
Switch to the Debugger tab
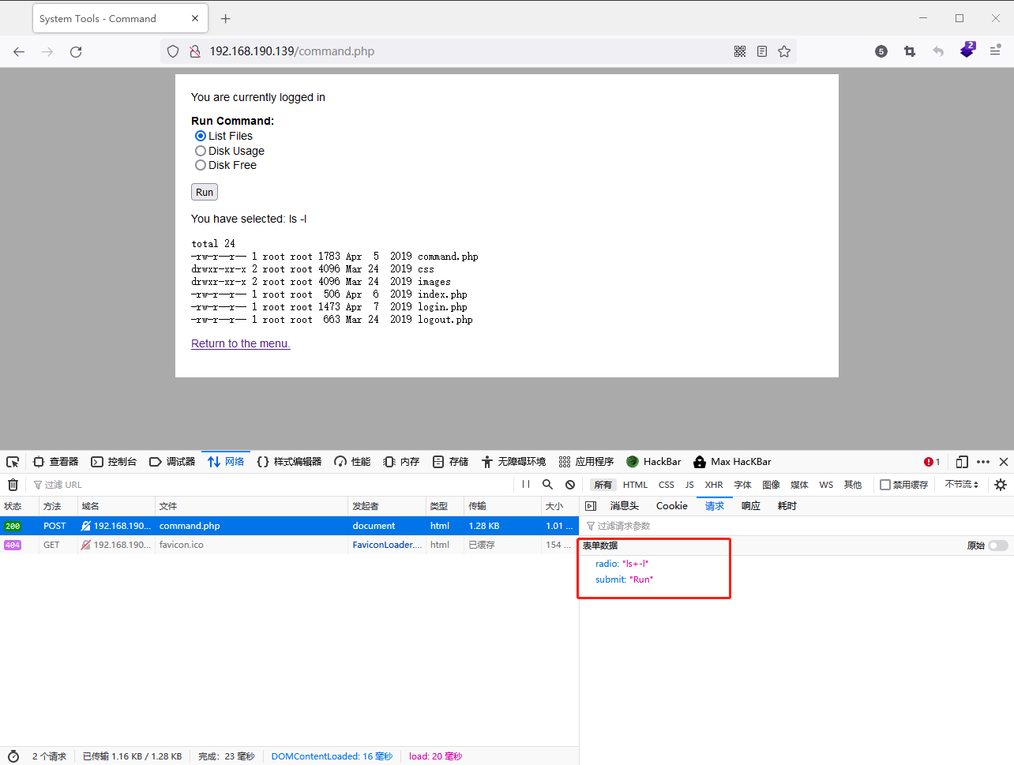(172, 462)
